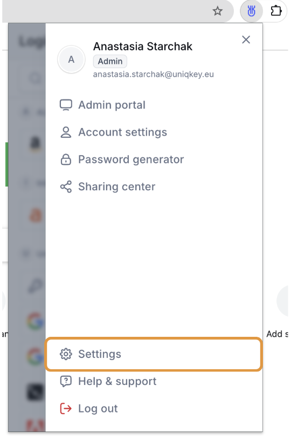Launch the Password generator
Viewport: 291px width, 439px height.
(131, 159)
